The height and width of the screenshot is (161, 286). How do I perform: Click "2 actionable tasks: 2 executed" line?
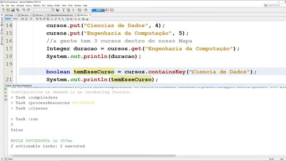pos(48,146)
